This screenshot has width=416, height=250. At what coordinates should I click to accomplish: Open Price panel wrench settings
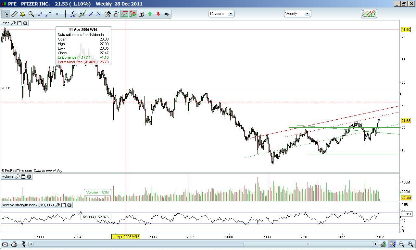(13, 23)
